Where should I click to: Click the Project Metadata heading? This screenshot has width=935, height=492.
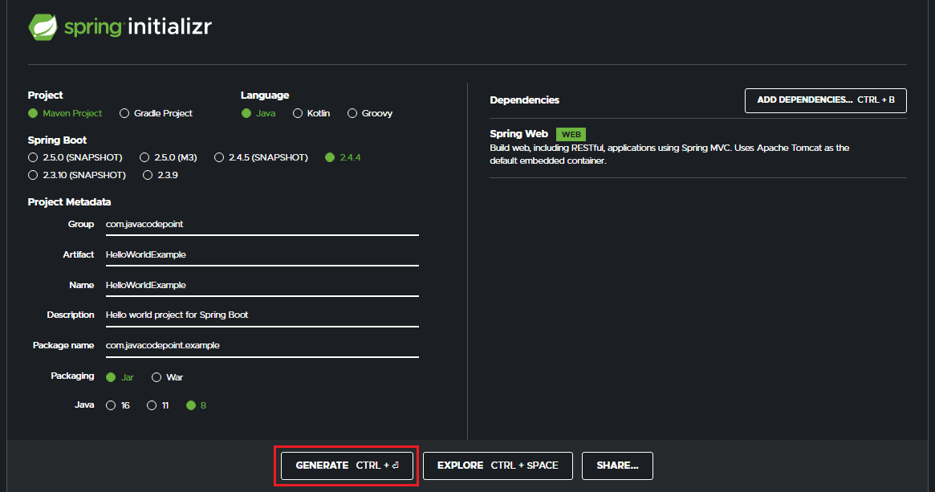[x=69, y=201]
